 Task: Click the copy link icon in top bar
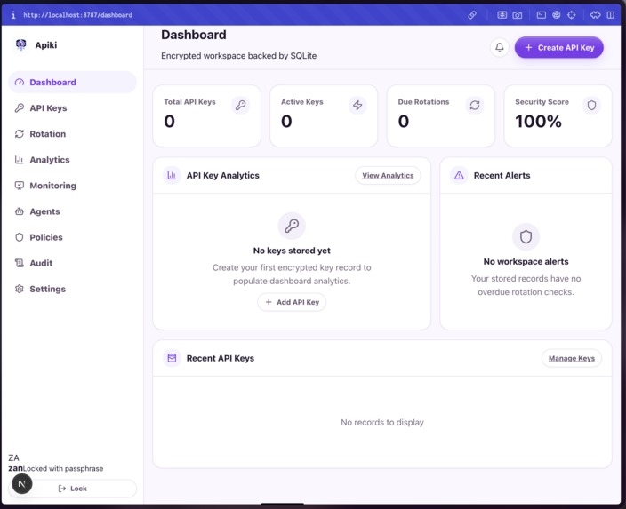tap(472, 15)
